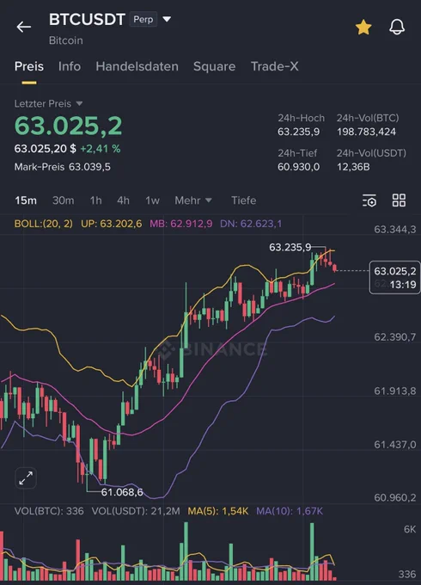
Task: Open the Trade-X tab
Action: tap(274, 66)
